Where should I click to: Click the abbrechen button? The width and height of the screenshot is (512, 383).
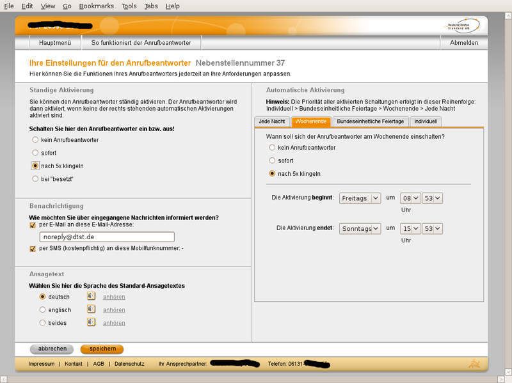coord(52,348)
